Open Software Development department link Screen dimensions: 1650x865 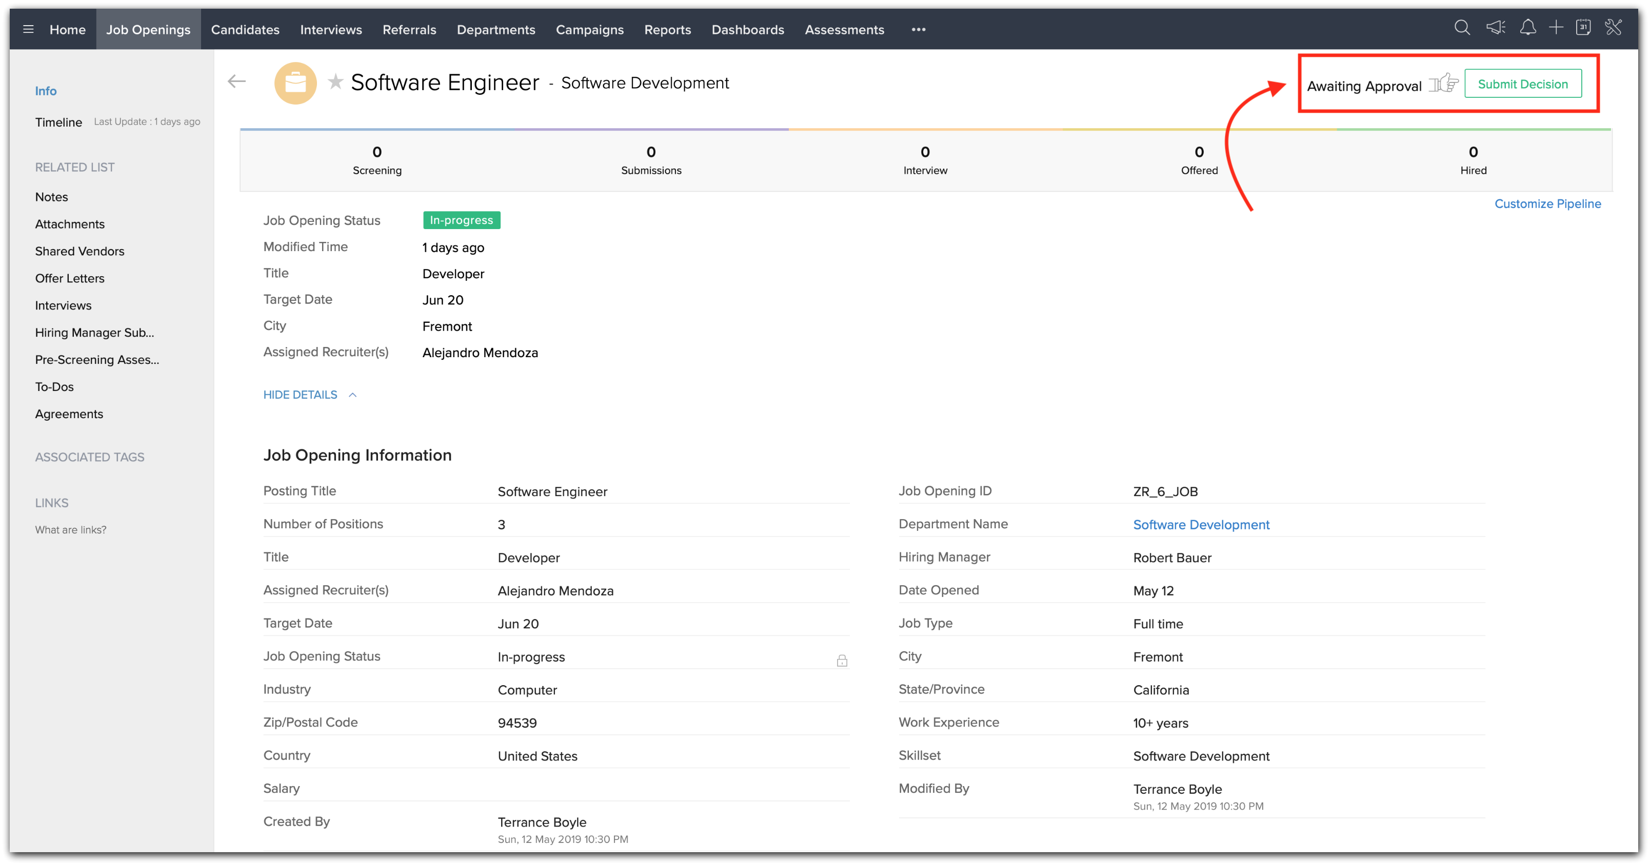[1201, 525]
